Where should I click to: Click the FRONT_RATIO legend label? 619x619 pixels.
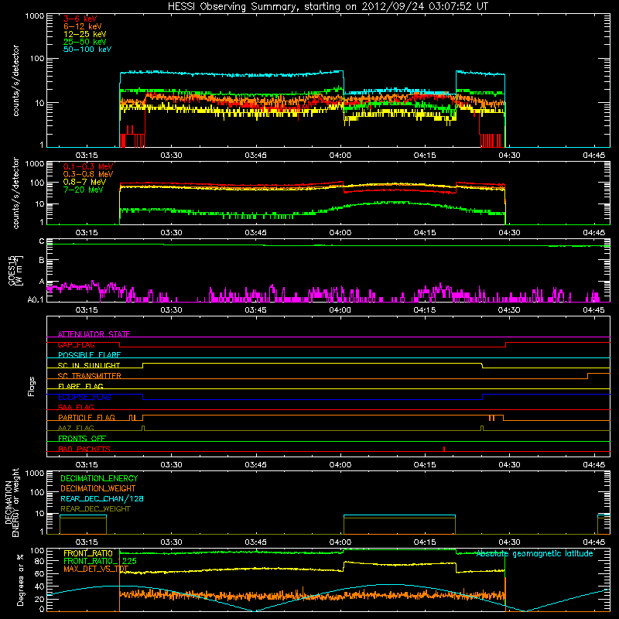point(88,553)
